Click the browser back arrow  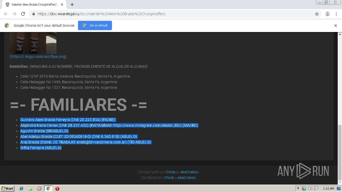point(6,14)
